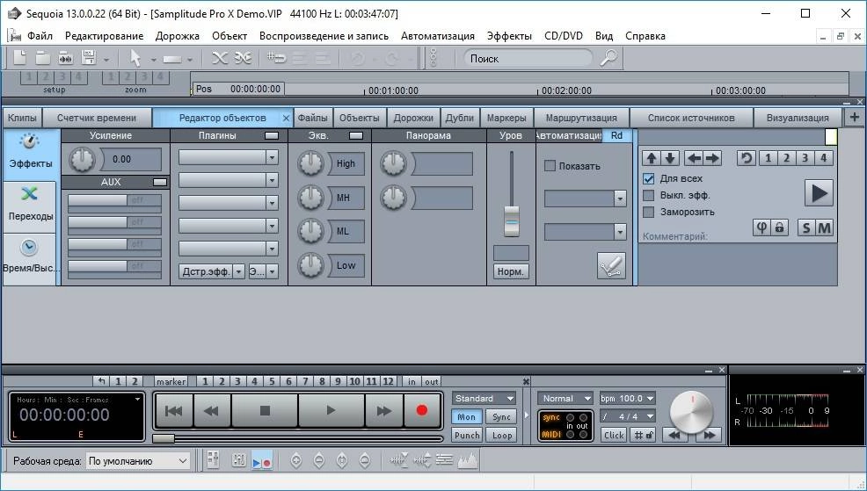The height and width of the screenshot is (491, 867).
Task: Expand the save icon dropdown arrow
Action: tap(106, 59)
